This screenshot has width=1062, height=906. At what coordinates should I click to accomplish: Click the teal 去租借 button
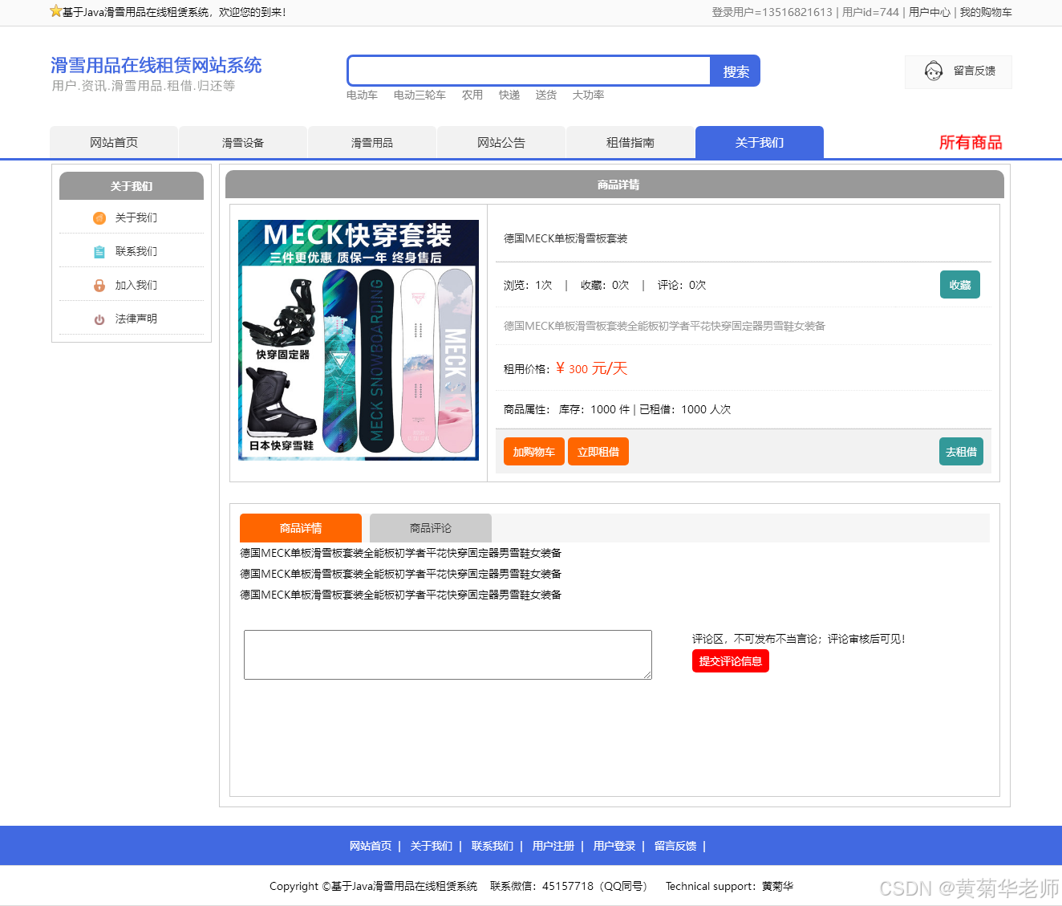coord(961,452)
